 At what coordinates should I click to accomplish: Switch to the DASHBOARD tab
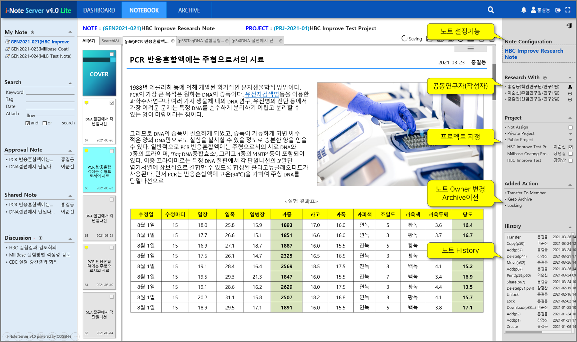pyautogui.click(x=99, y=10)
